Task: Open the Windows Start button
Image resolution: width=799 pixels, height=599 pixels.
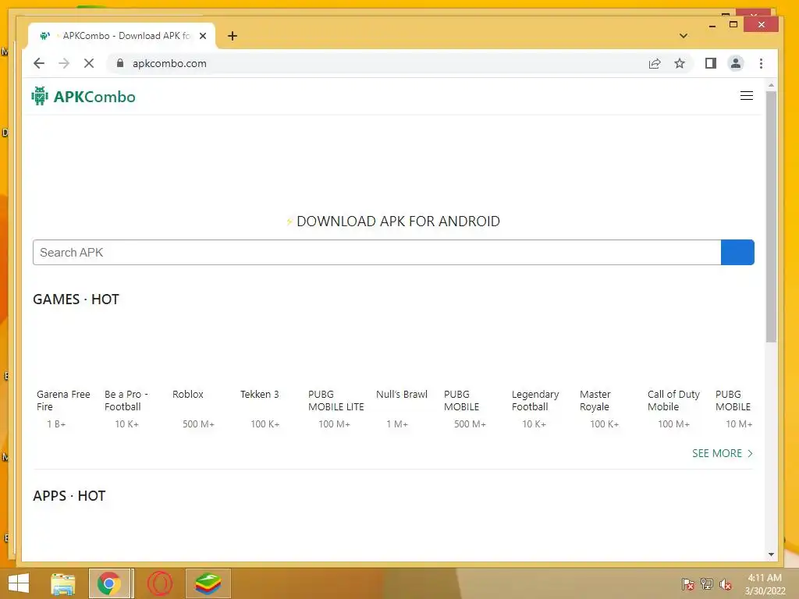Action: [19, 583]
